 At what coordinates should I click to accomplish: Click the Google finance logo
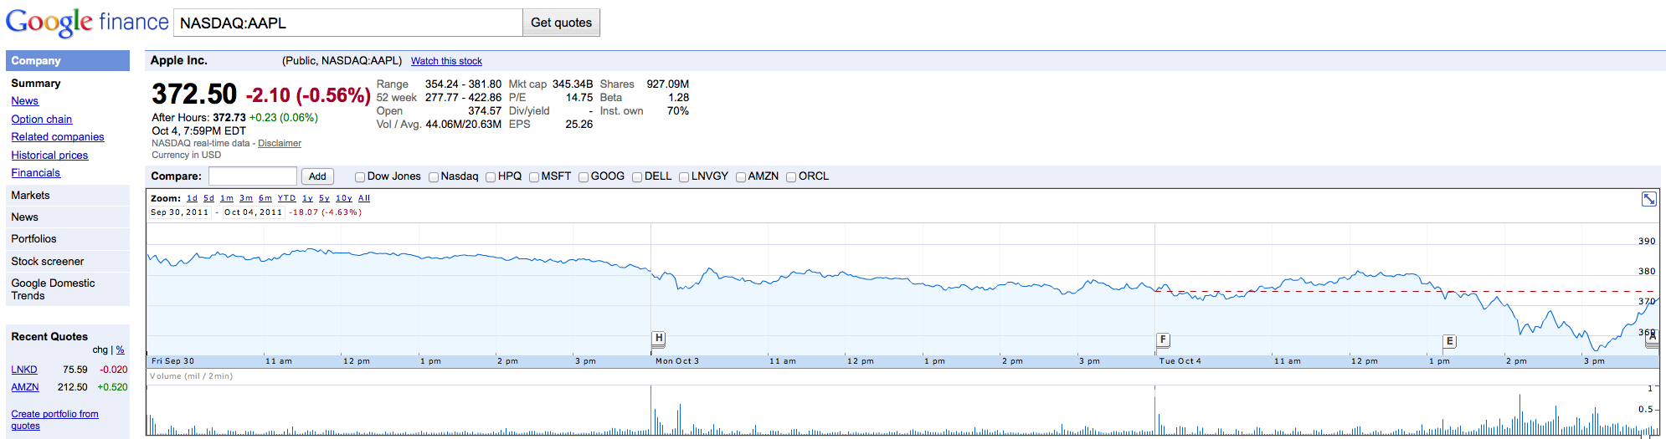pyautogui.click(x=87, y=23)
